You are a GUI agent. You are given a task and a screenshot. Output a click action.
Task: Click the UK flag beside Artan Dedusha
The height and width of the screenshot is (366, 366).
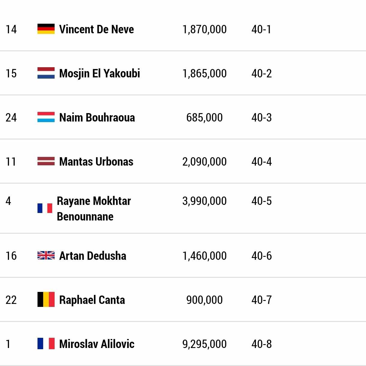point(46,256)
